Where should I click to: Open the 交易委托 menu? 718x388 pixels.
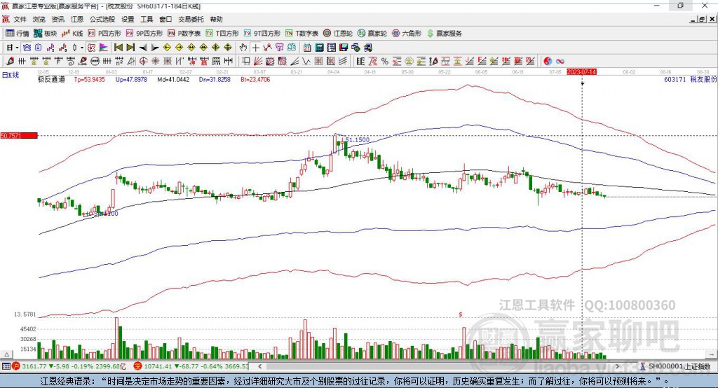point(191,19)
